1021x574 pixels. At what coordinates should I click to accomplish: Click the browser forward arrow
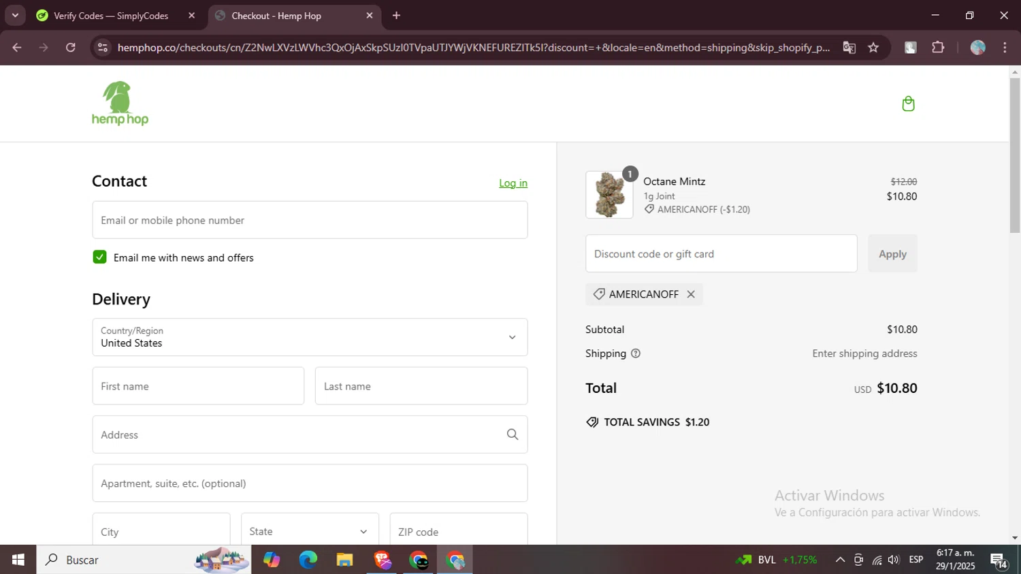[x=44, y=47]
